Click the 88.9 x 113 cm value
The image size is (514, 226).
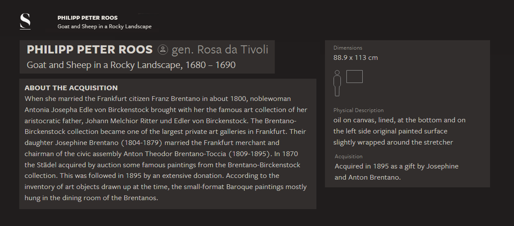356,58
